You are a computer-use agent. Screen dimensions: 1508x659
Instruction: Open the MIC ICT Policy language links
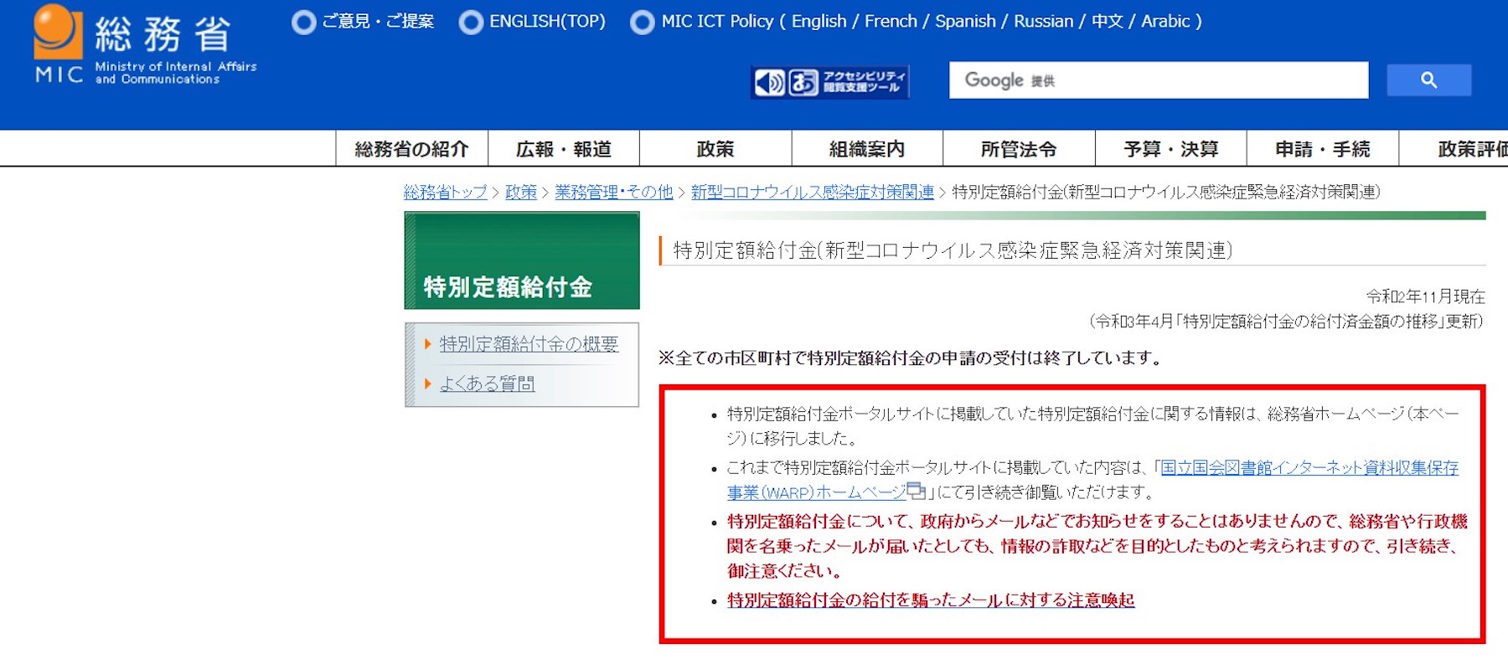932,21
